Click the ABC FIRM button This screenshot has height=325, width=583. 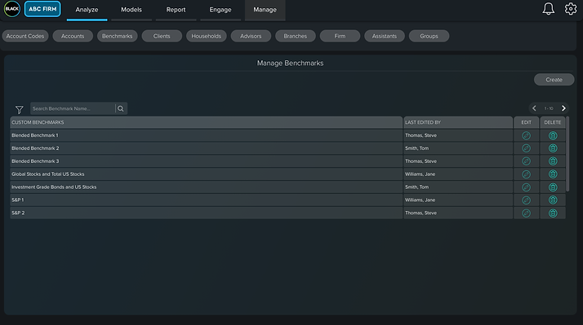[x=42, y=9]
